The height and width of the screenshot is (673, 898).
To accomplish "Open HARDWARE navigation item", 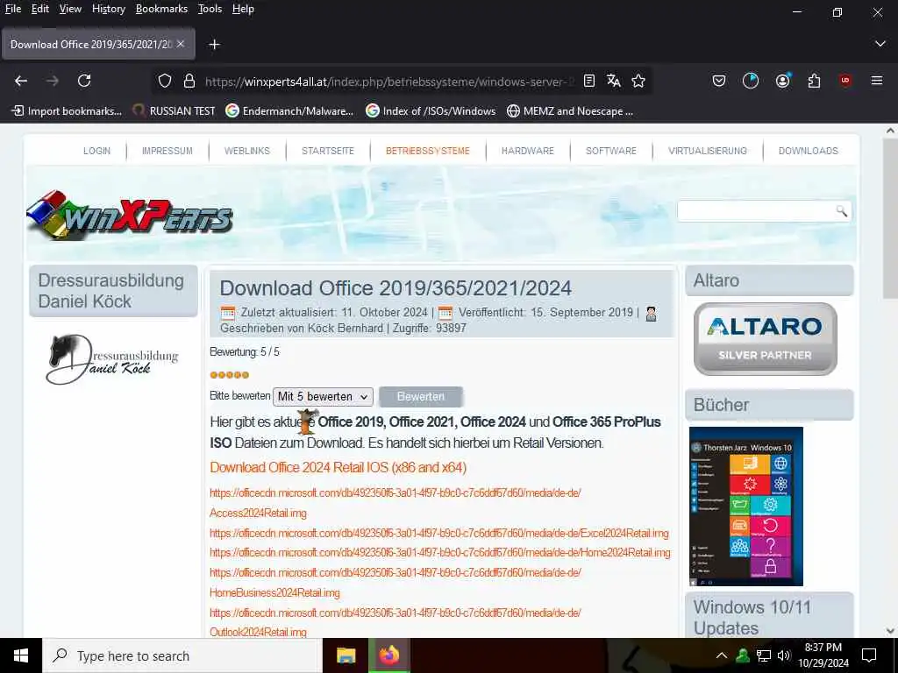I will coord(527,151).
